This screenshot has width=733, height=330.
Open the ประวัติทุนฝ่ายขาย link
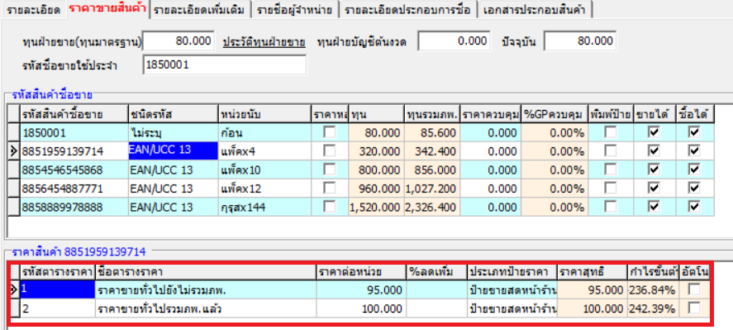click(264, 41)
